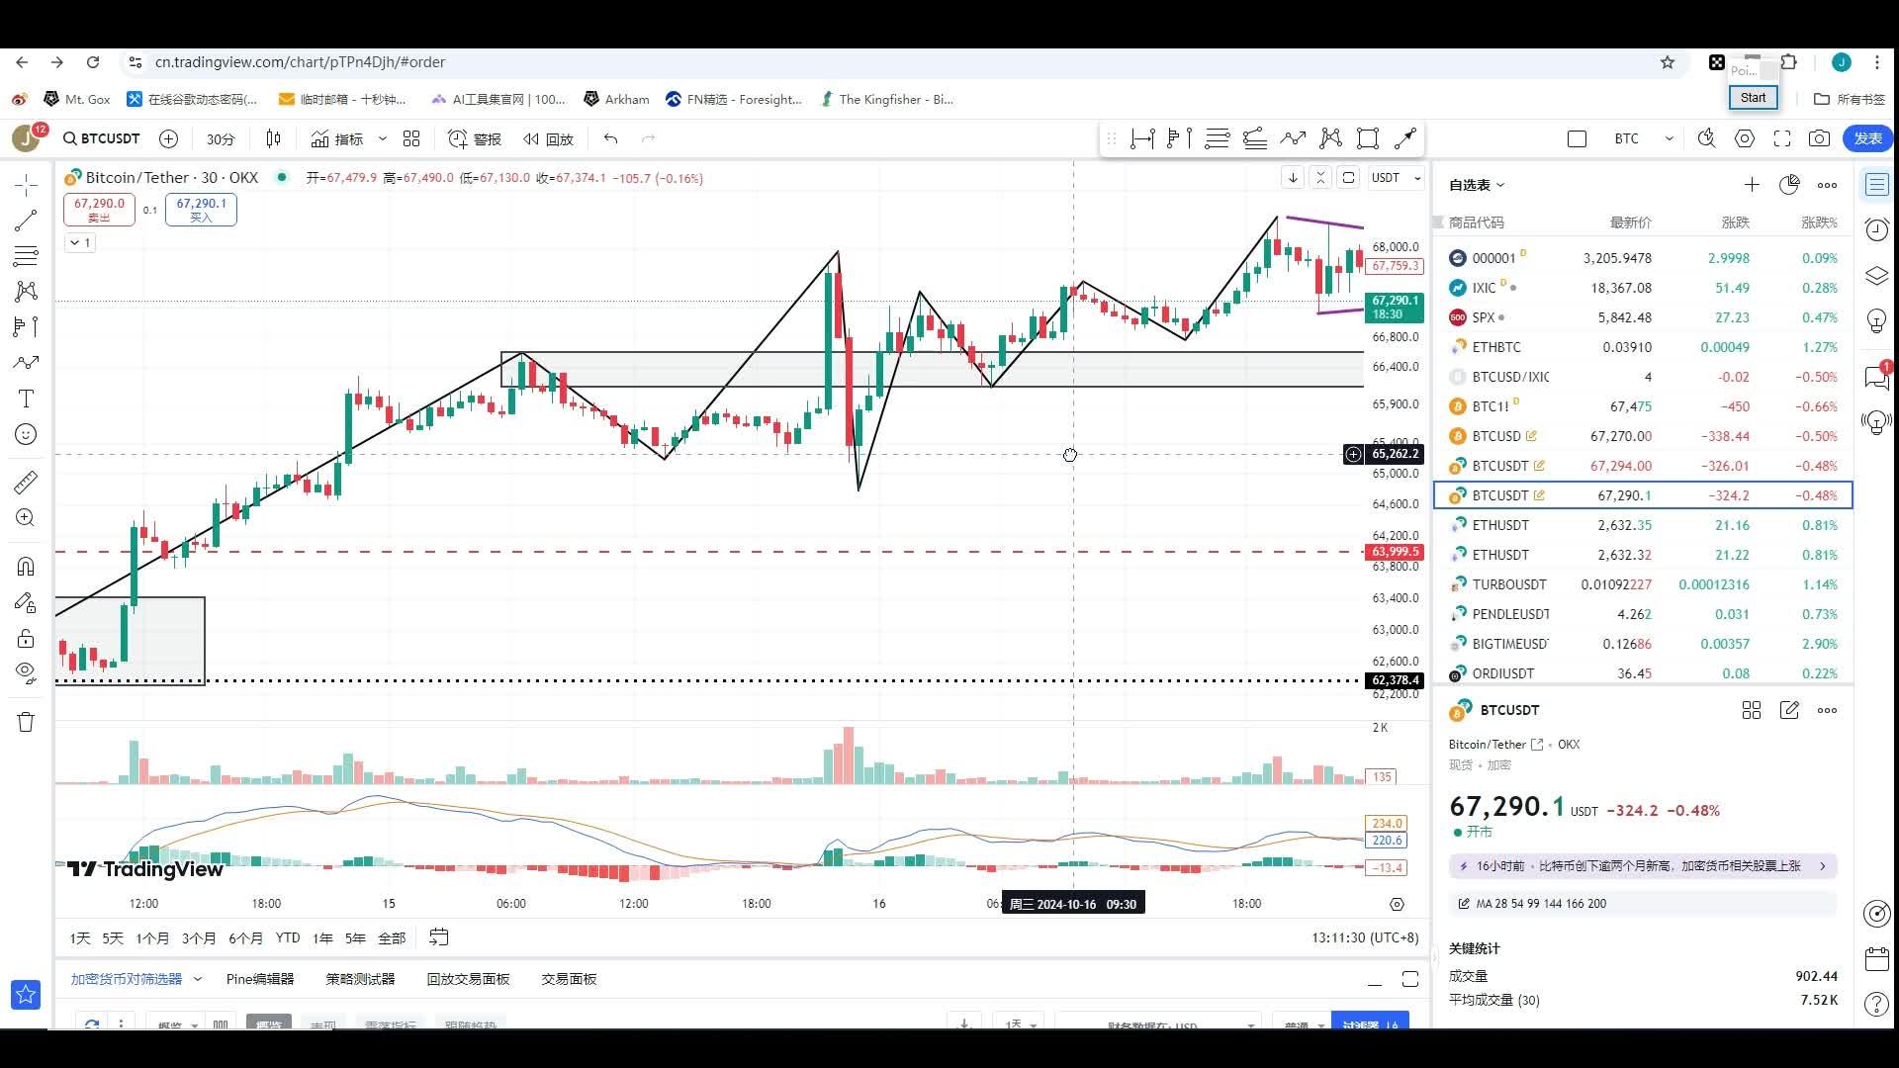Click the 67,290.0 sell button

[99, 210]
